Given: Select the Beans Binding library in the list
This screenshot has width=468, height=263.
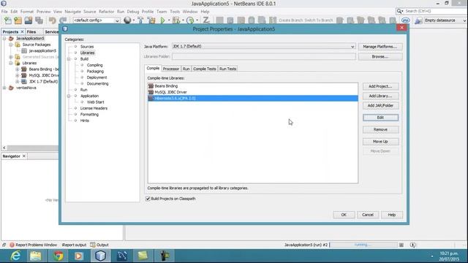Looking at the screenshot, I should [x=253, y=86].
